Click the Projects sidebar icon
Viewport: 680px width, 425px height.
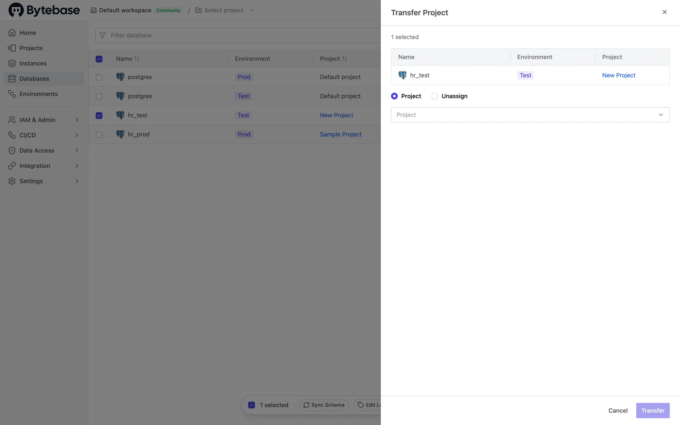click(x=12, y=48)
